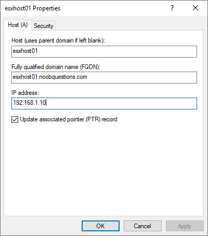Click empty title bar area left of help icon

114,8
